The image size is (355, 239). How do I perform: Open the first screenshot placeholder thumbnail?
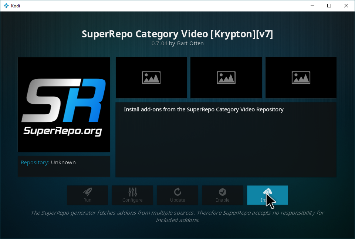151,78
